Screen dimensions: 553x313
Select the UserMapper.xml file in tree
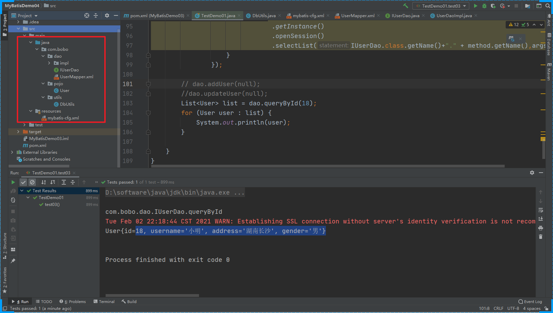(x=73, y=77)
